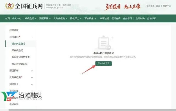
Task: Collapse the sidebar 兵役登记 section chevron
Action: pyautogui.click(x=32, y=37)
